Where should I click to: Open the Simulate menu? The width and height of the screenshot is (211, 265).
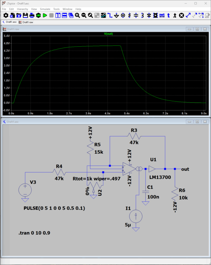pyautogui.click(x=45, y=9)
